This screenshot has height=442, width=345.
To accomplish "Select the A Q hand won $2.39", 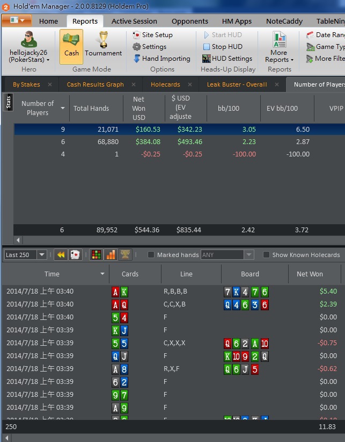I will coord(172,304).
